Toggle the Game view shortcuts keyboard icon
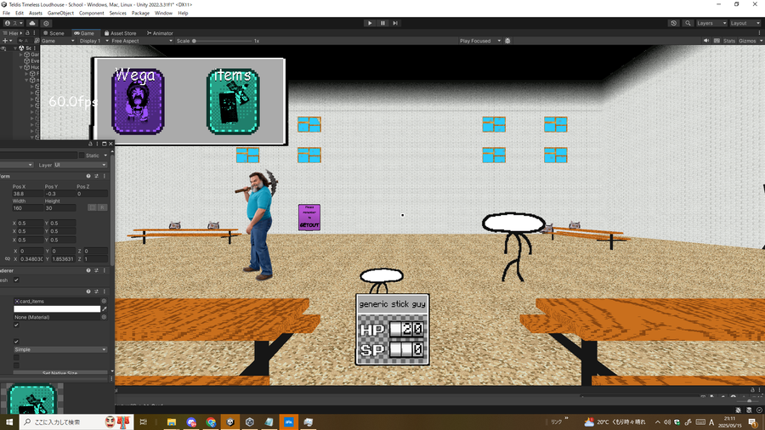765x430 pixels. click(x=717, y=41)
